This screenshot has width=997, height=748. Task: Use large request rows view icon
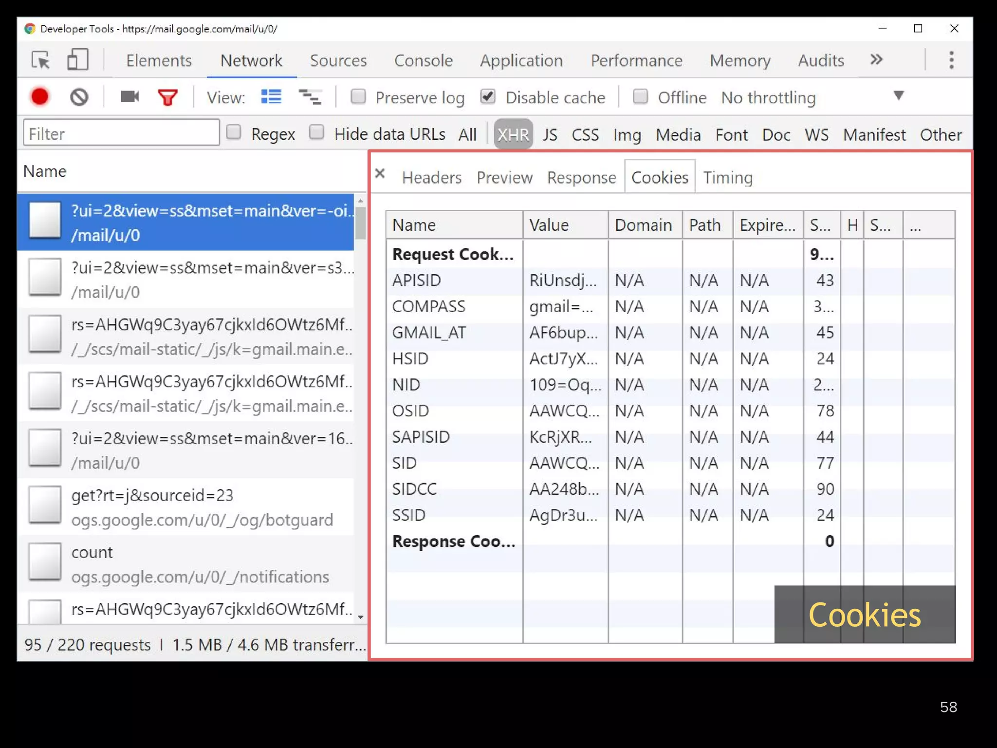[x=271, y=97]
